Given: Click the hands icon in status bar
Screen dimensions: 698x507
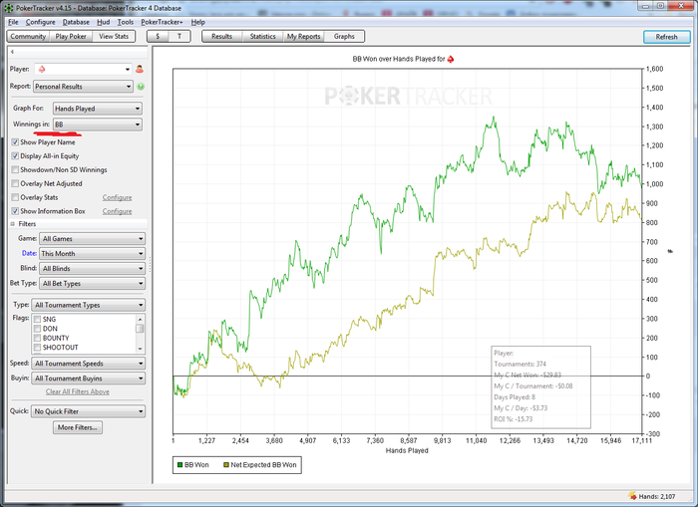Looking at the screenshot, I should coord(634,495).
